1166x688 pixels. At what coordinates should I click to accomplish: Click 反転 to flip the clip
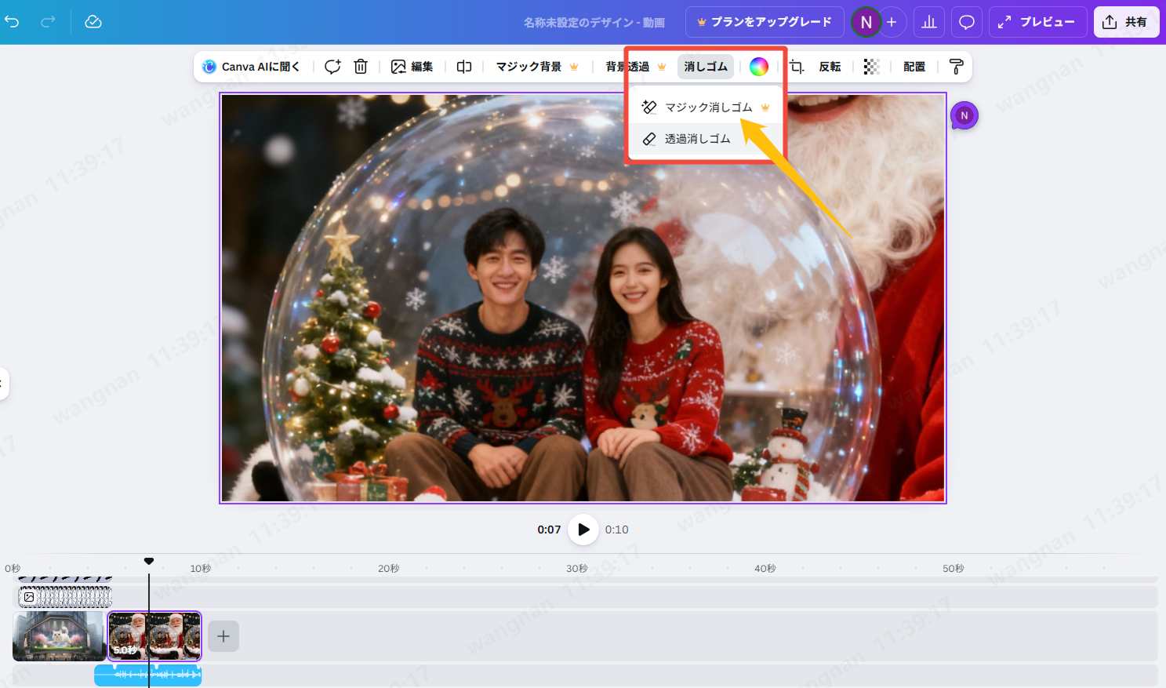click(830, 67)
